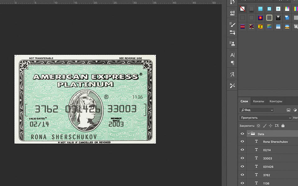Select the 33003 layer name
The image size is (298, 186).
(x=267, y=158)
